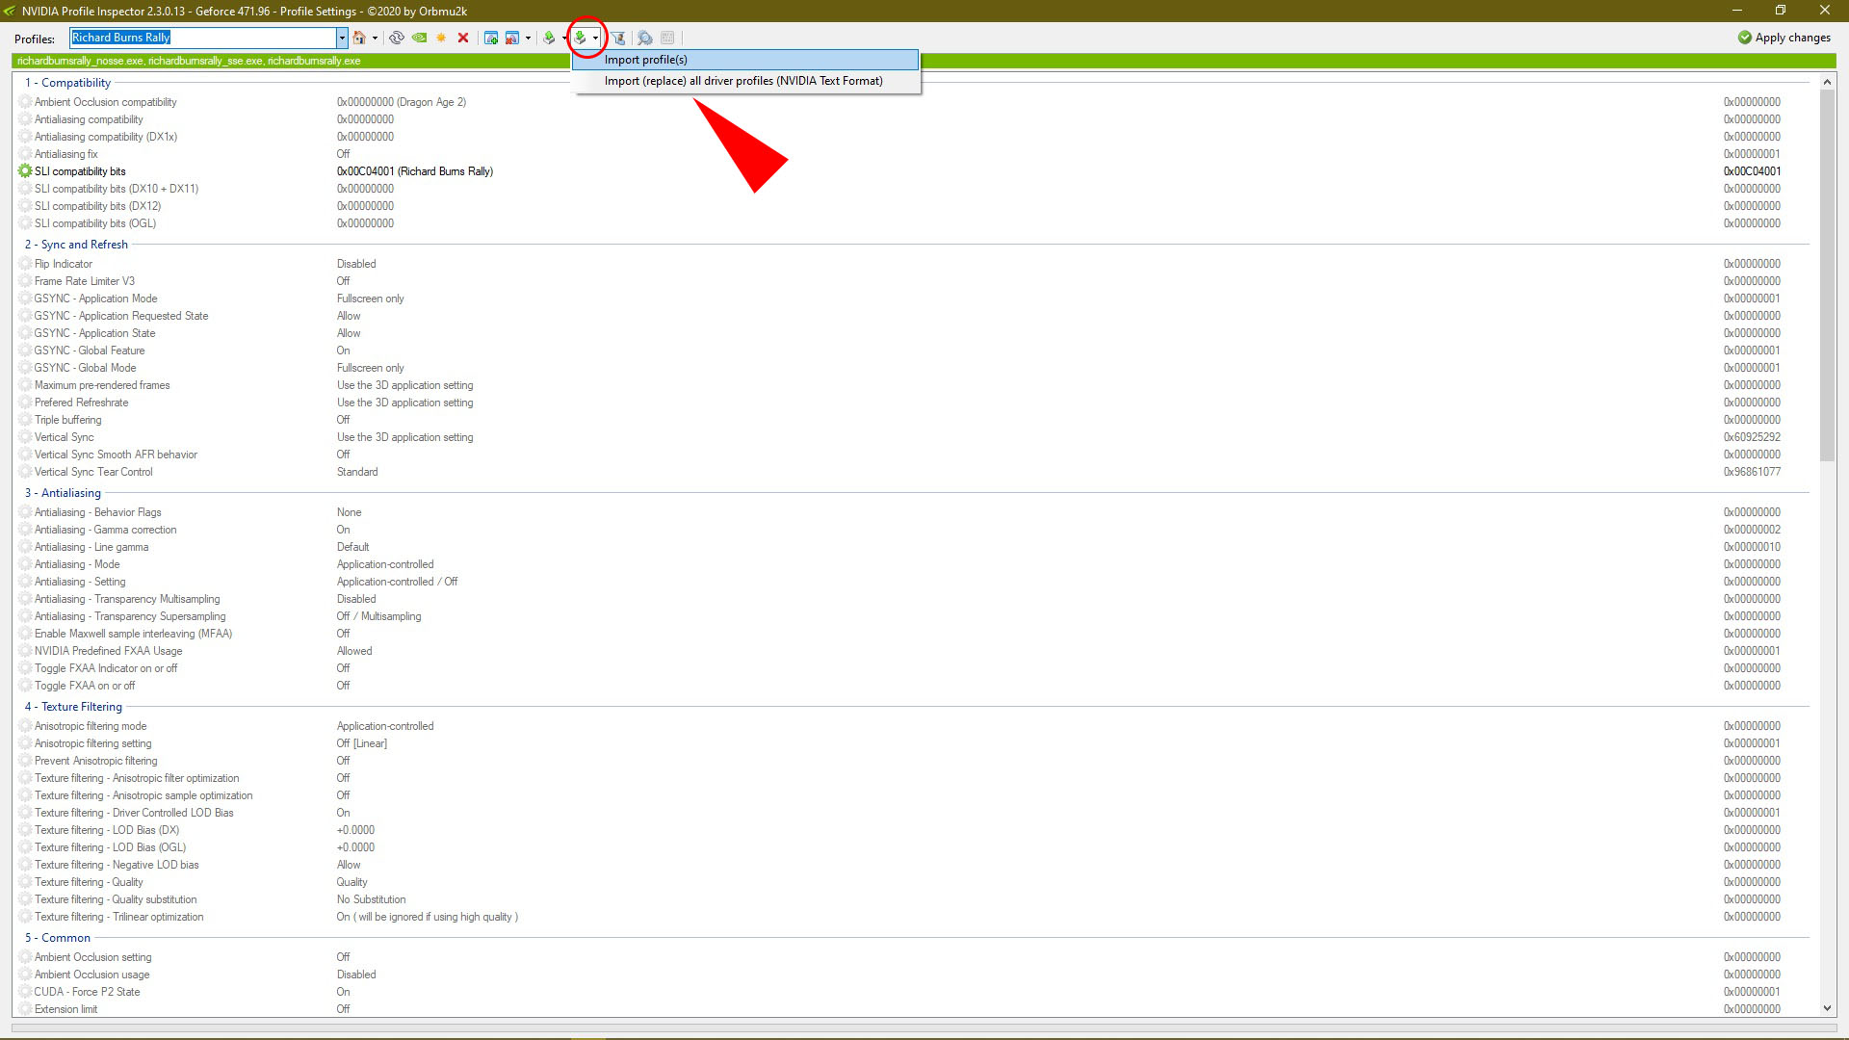1849x1040 pixels.
Task: Select the 'Ambient Occlusion usage' row
Action: pyautogui.click(x=914, y=975)
